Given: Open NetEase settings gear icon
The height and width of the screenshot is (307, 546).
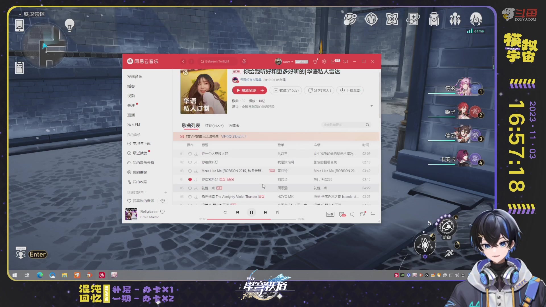Looking at the screenshot, I should [324, 61].
